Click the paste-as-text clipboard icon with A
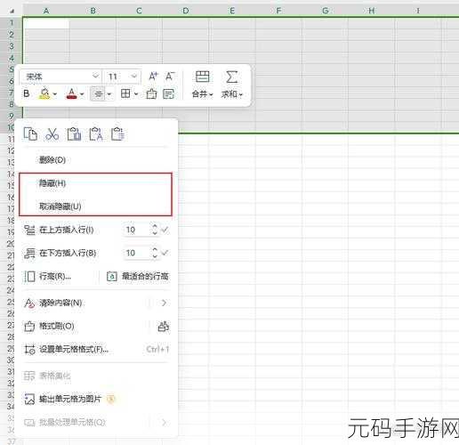This screenshot has height=445, width=459. coord(96,134)
